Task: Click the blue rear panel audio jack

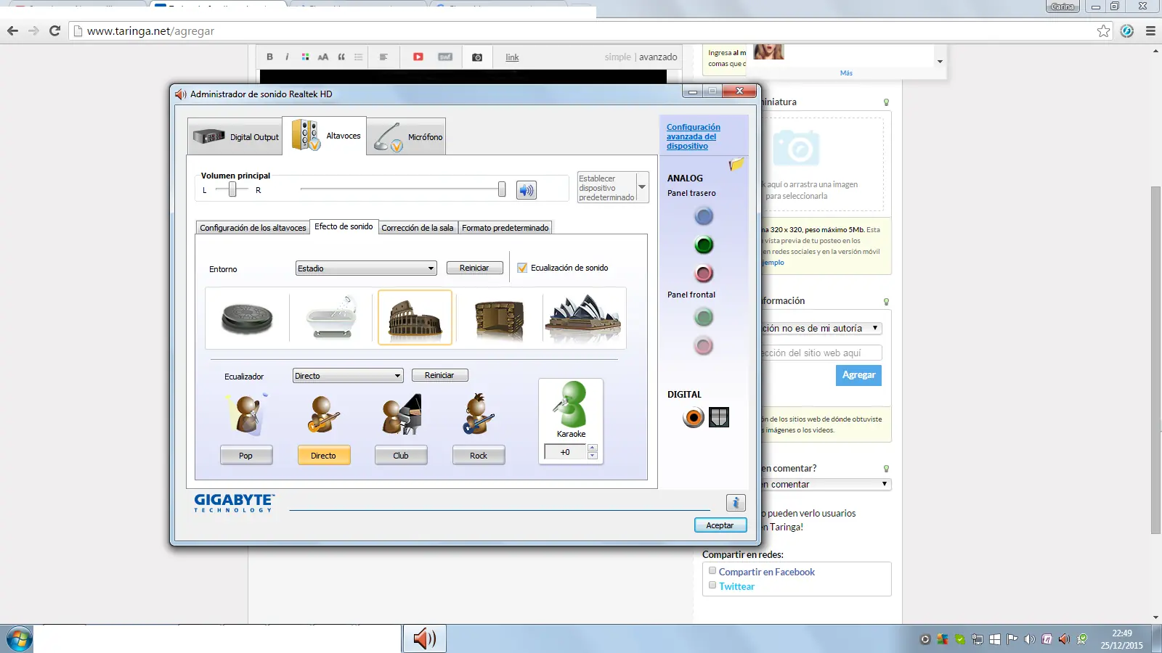Action: click(x=704, y=216)
